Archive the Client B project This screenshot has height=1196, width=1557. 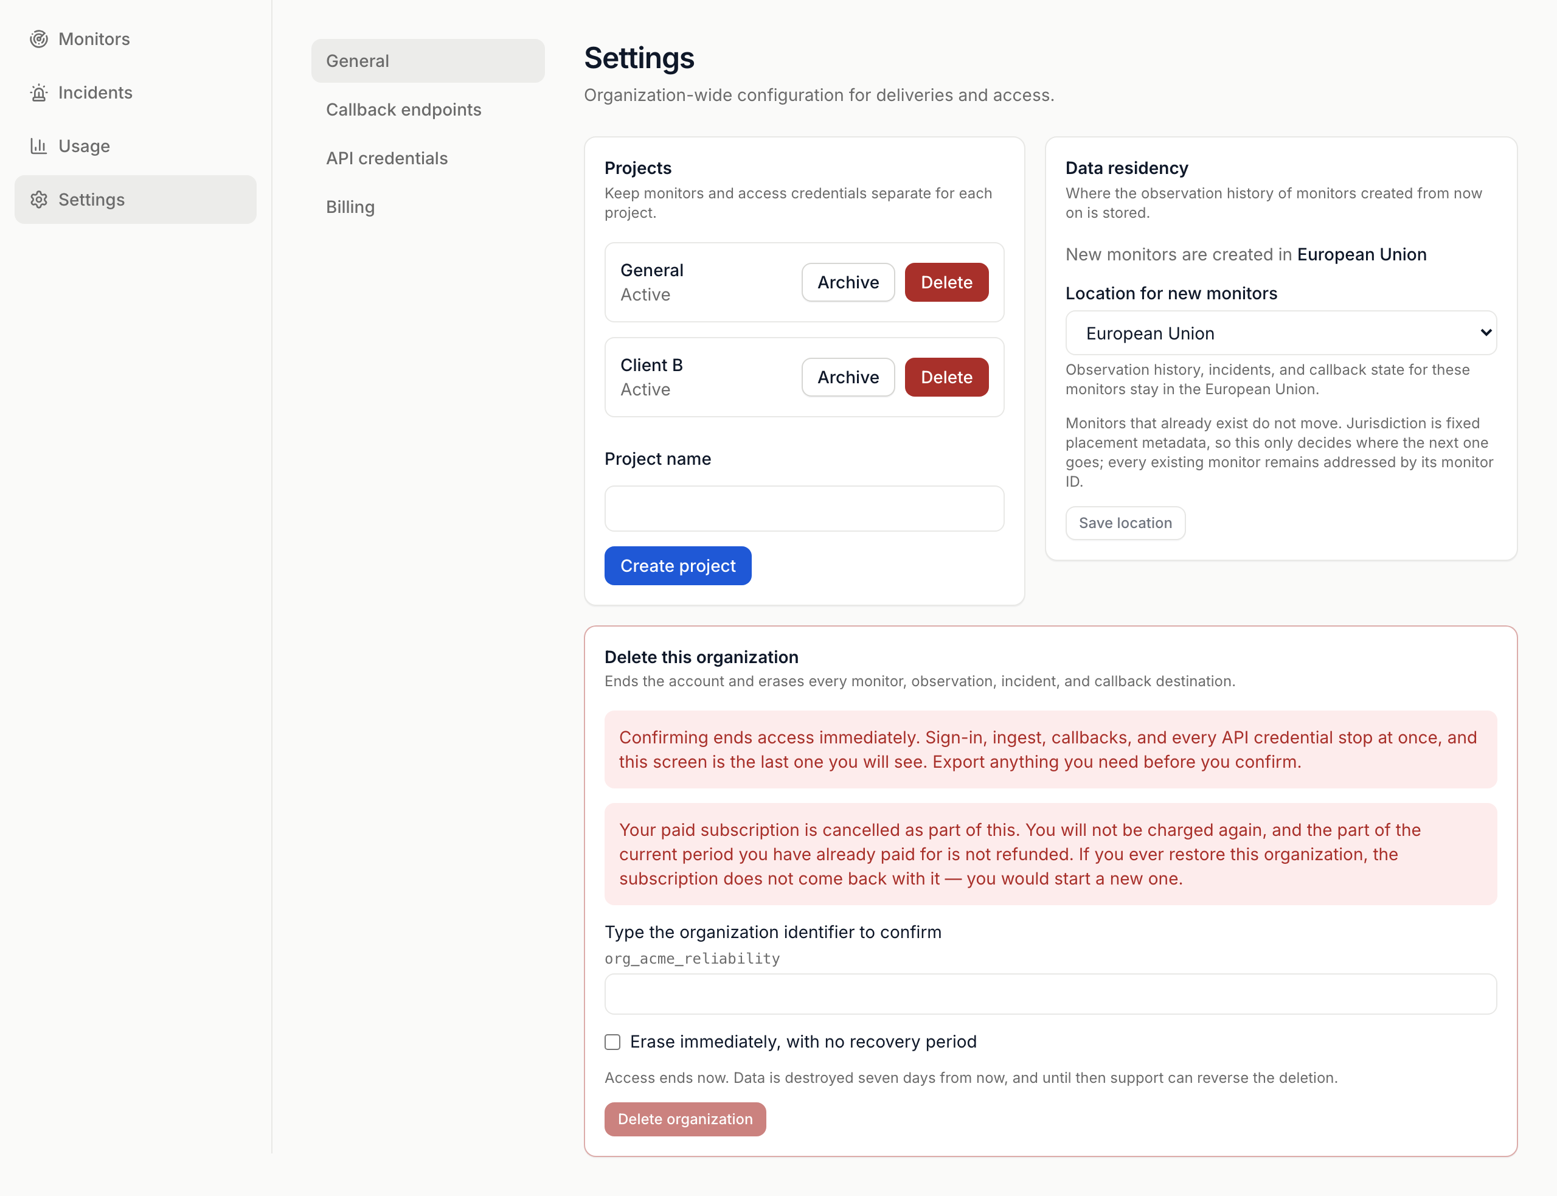[x=847, y=377]
